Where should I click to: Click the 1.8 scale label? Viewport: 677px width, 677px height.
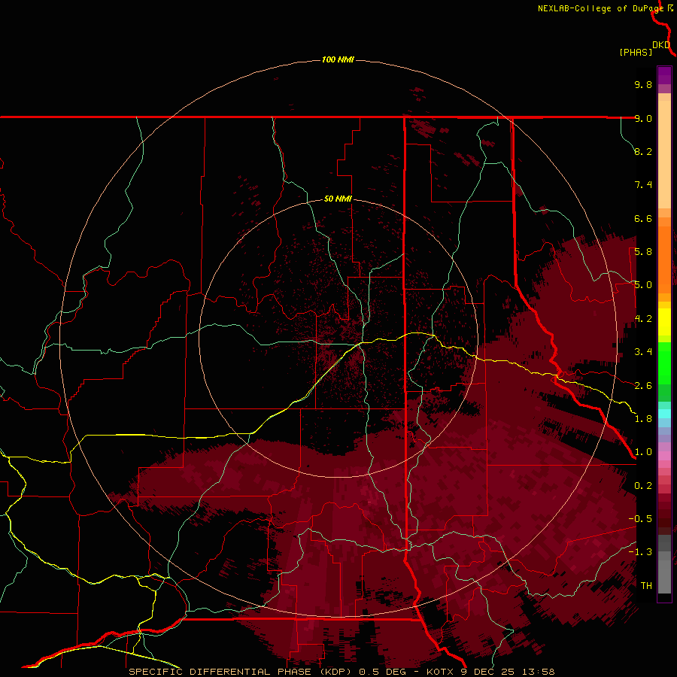[643, 419]
